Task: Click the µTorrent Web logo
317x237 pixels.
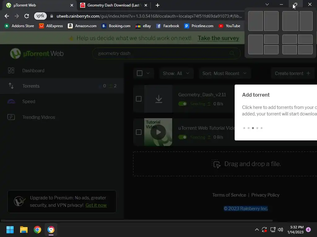Action: pos(37,53)
